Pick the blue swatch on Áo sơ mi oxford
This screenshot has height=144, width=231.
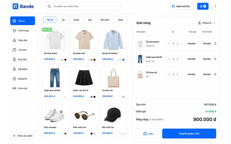pos(124,60)
